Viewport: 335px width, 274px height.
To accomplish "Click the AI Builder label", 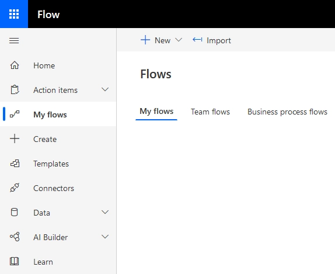I will click(x=50, y=237).
